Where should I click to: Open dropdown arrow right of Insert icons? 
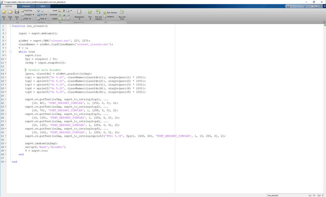(x=71, y=10)
